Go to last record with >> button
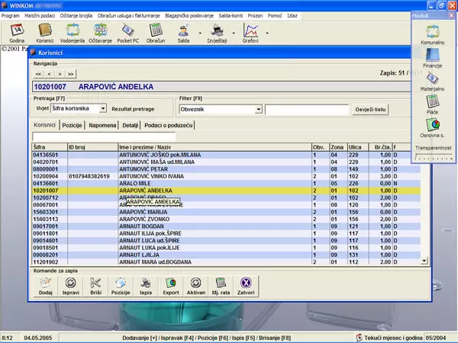458x343 pixels. click(70, 74)
